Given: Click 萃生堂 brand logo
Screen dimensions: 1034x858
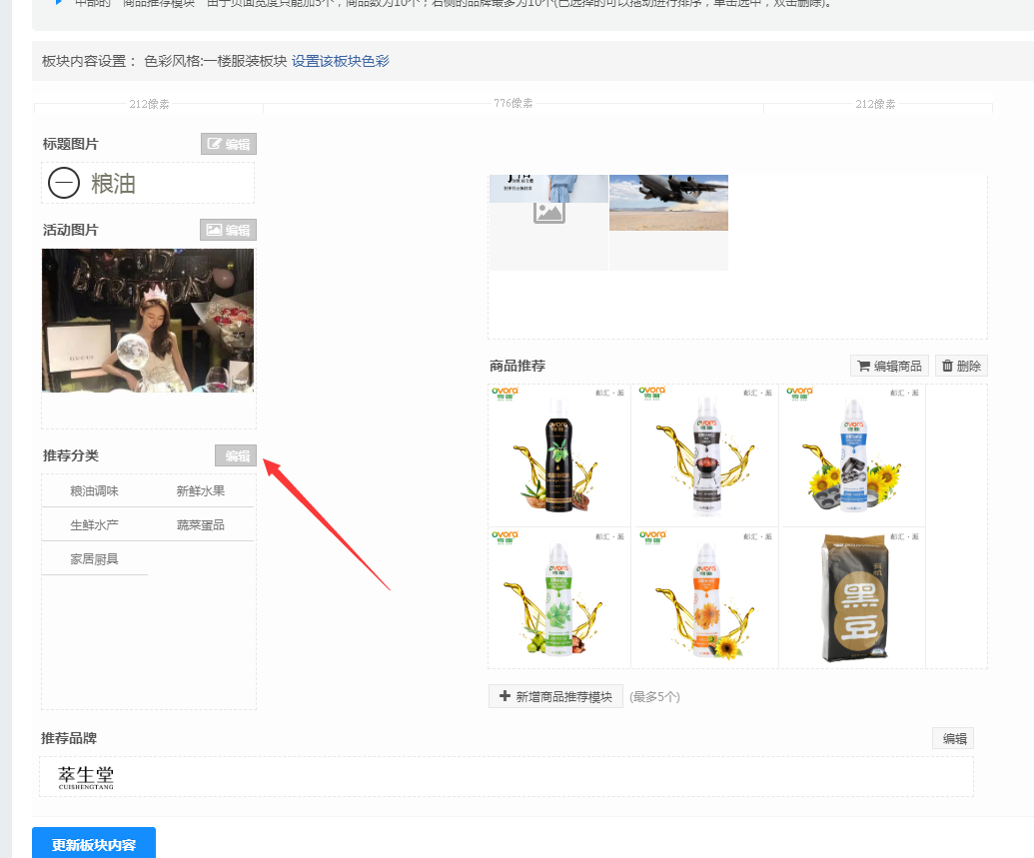Looking at the screenshot, I should [86, 777].
